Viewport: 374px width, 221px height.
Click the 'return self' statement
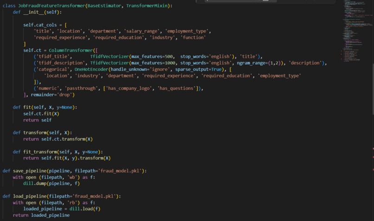[x=37, y=120]
